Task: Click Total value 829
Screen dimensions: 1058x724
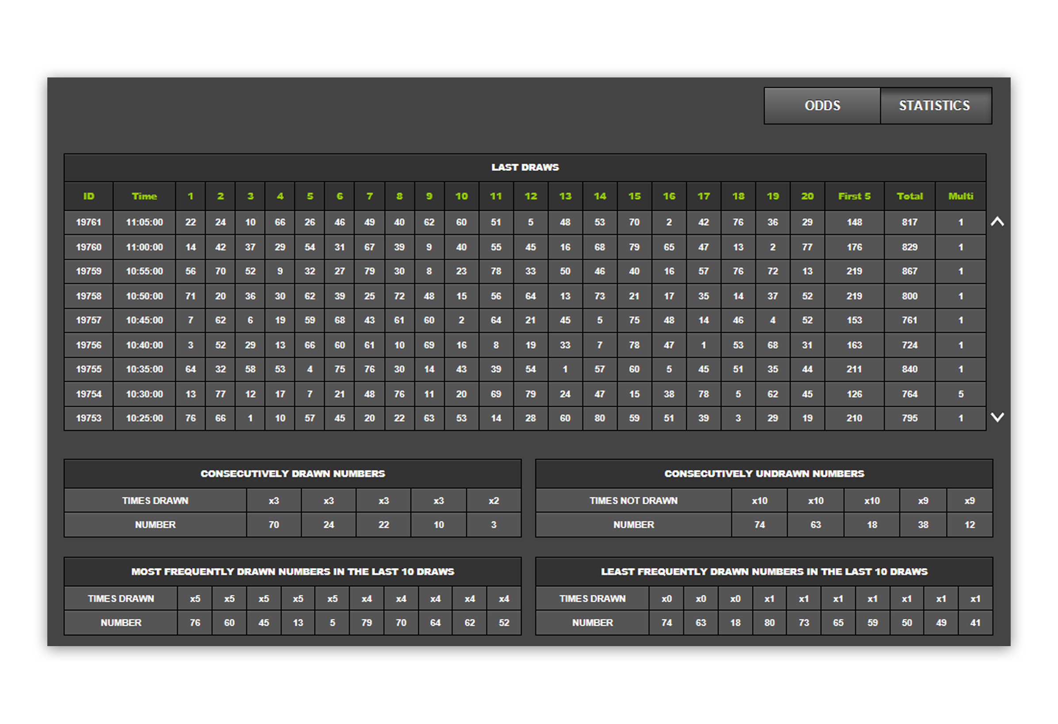Action: pos(909,247)
